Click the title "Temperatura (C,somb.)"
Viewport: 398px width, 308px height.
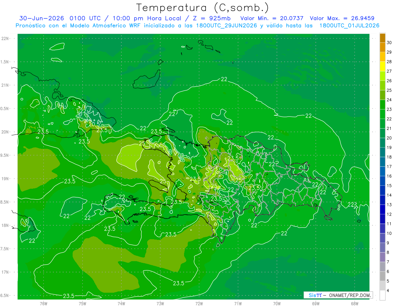pos(203,8)
